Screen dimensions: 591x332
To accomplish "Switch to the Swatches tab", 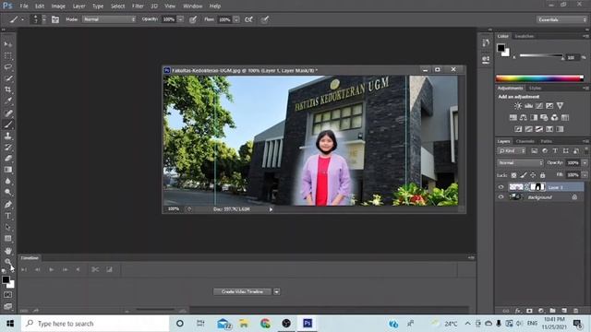I will tap(524, 36).
